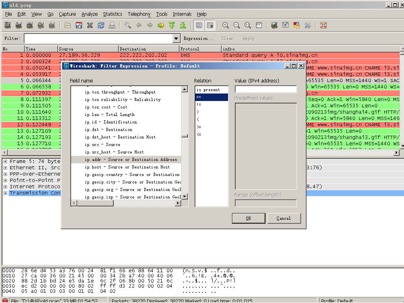Reset zoom to normal size icon

pyautogui.click(x=248, y=25)
